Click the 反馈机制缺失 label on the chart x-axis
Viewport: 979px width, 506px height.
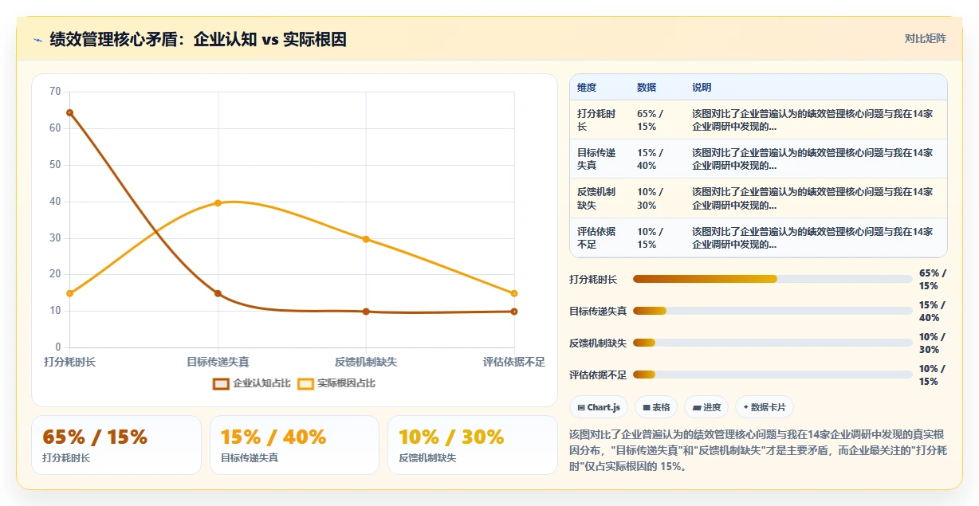(366, 362)
